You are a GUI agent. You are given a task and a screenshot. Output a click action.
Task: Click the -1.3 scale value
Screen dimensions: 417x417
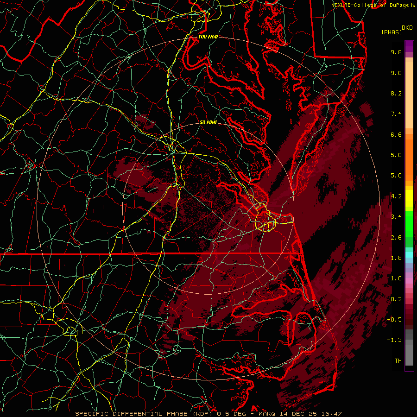point(394,340)
